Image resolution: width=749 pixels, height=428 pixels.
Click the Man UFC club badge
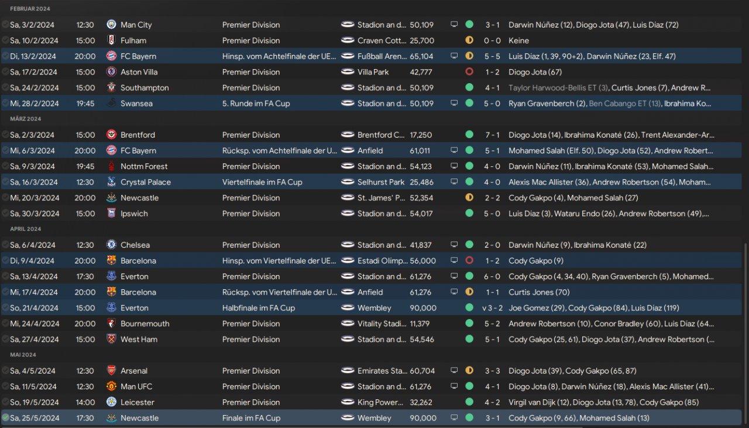tap(111, 386)
